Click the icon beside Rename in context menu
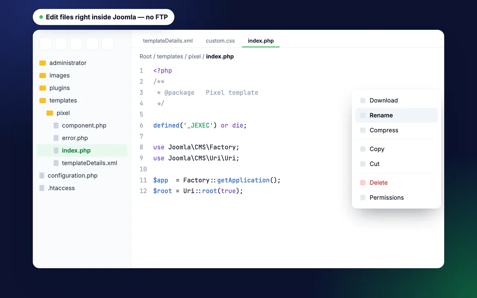The height and width of the screenshot is (298, 477). click(x=363, y=115)
